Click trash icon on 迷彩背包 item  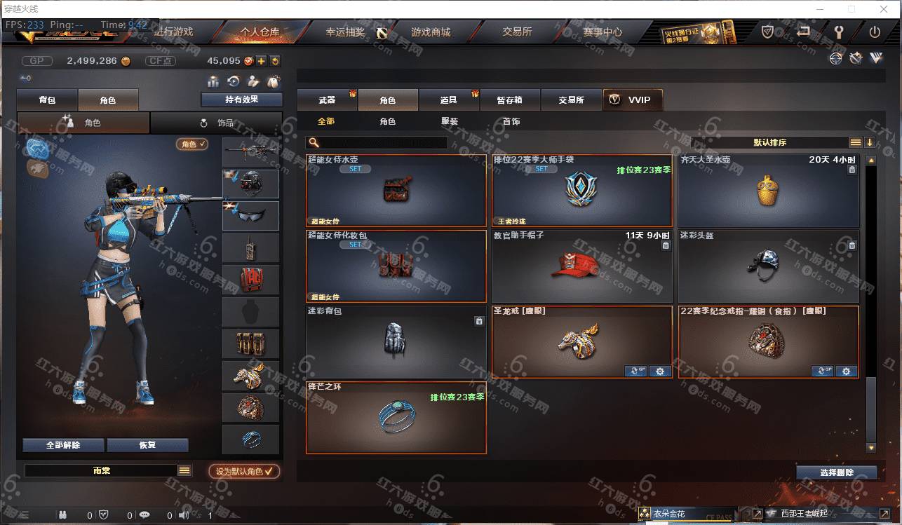tap(479, 321)
